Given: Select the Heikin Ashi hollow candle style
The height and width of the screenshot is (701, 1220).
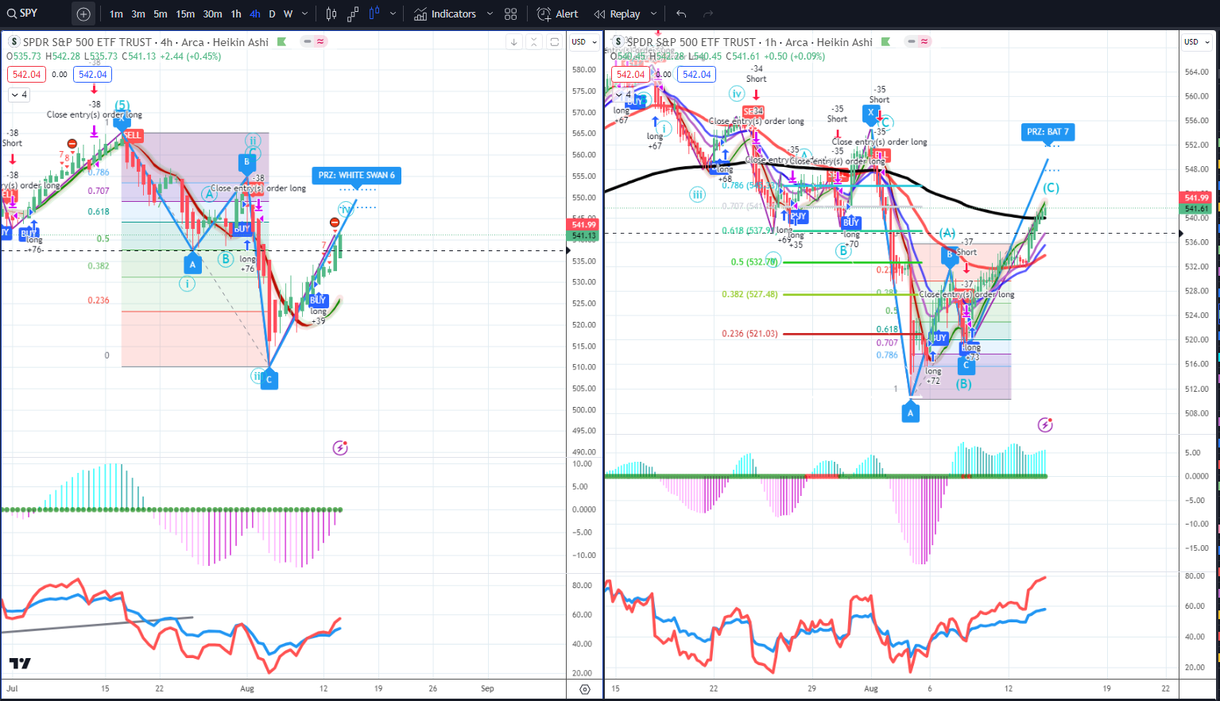Looking at the screenshot, I should coord(374,14).
